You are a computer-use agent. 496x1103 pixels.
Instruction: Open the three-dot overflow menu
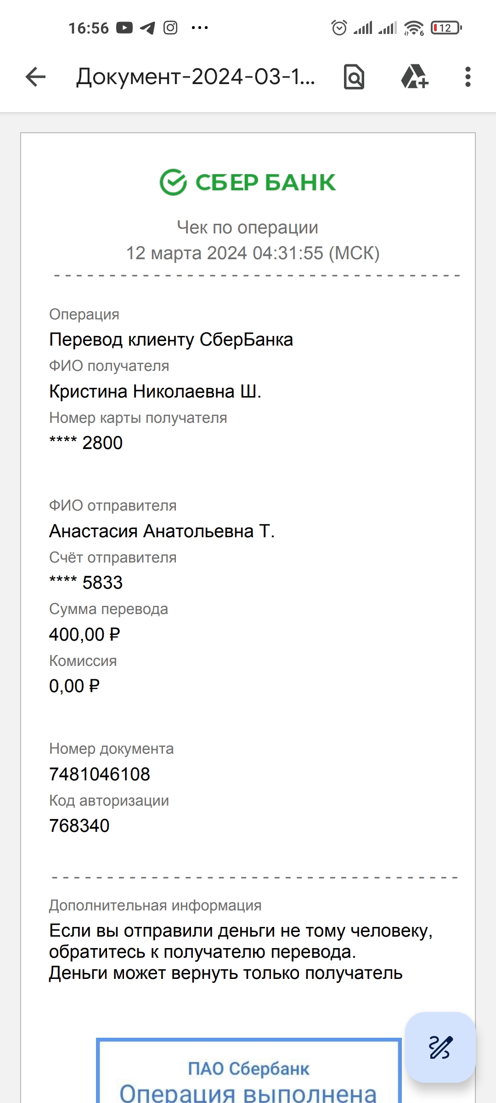click(x=468, y=77)
